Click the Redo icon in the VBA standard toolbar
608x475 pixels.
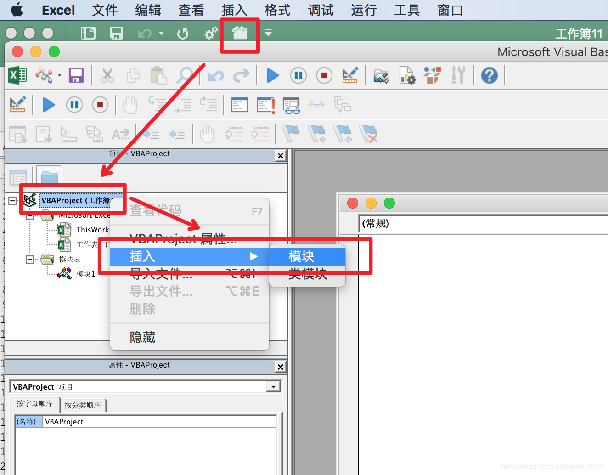(242, 75)
